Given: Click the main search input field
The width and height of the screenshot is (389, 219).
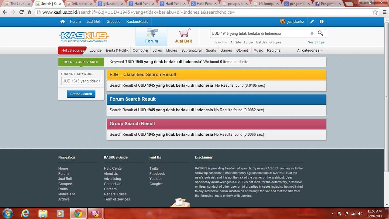Looking at the screenshot, I should tap(260, 33).
